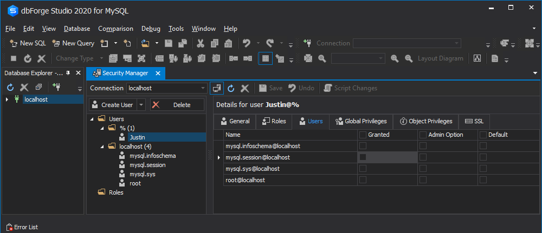Click the highlighted grid icon in toolbar
The width and height of the screenshot is (542, 233).
pyautogui.click(x=266, y=58)
